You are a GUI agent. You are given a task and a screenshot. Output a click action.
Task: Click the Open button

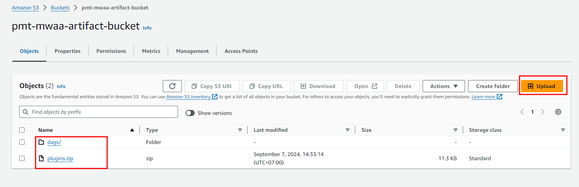(365, 86)
